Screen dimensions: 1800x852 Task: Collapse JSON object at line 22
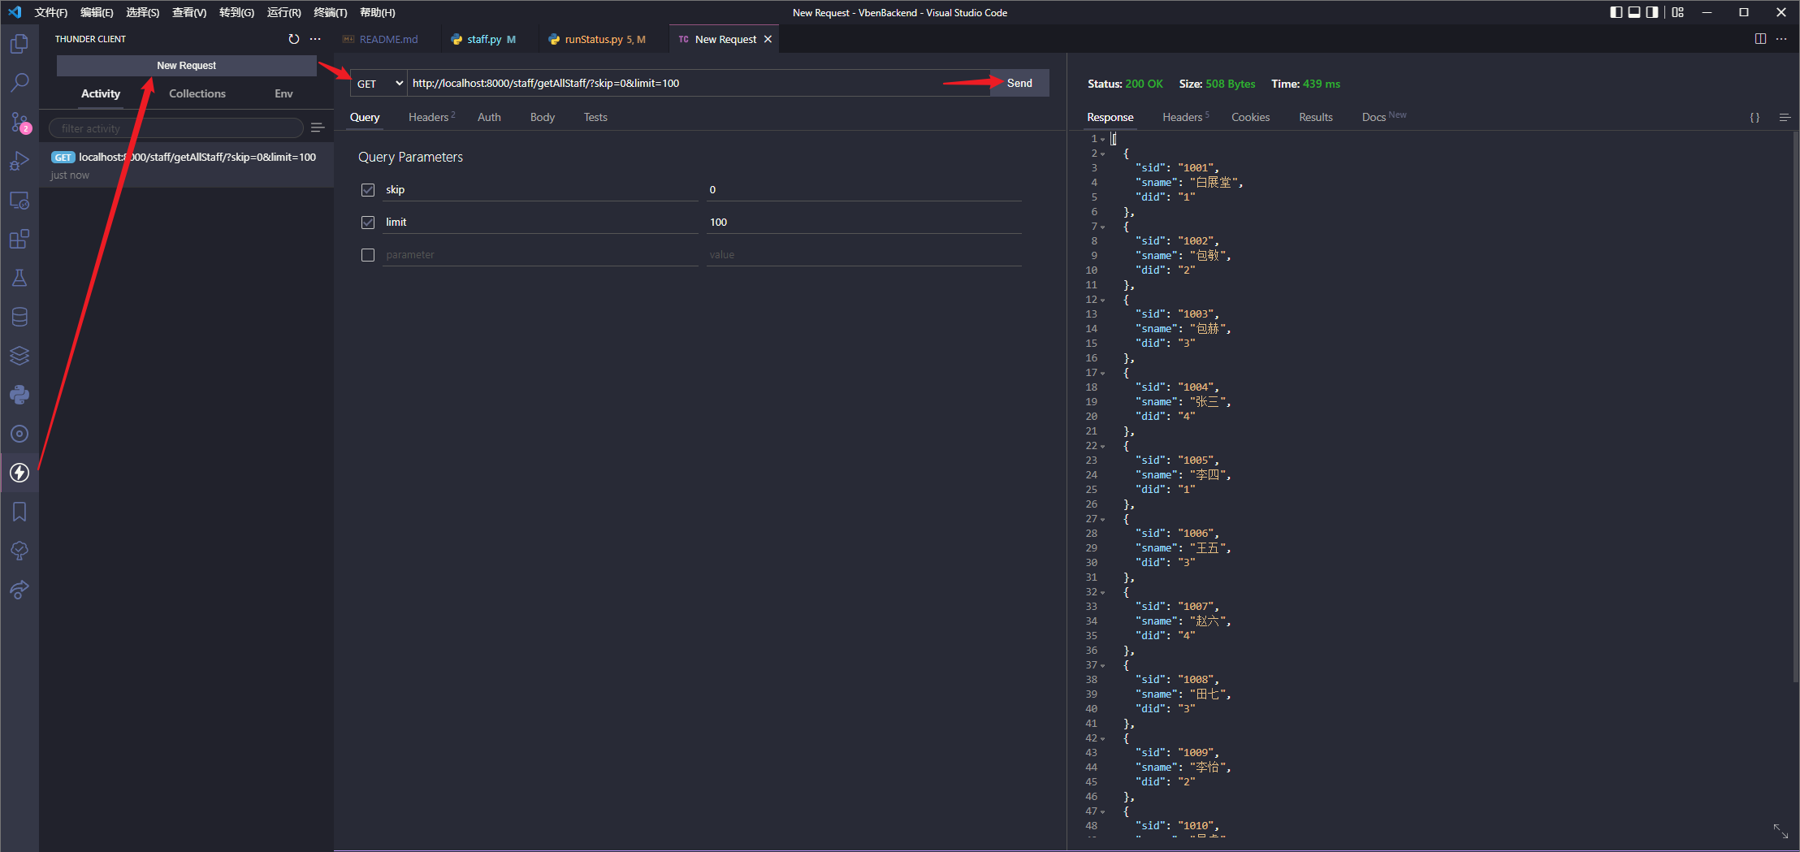tap(1103, 446)
